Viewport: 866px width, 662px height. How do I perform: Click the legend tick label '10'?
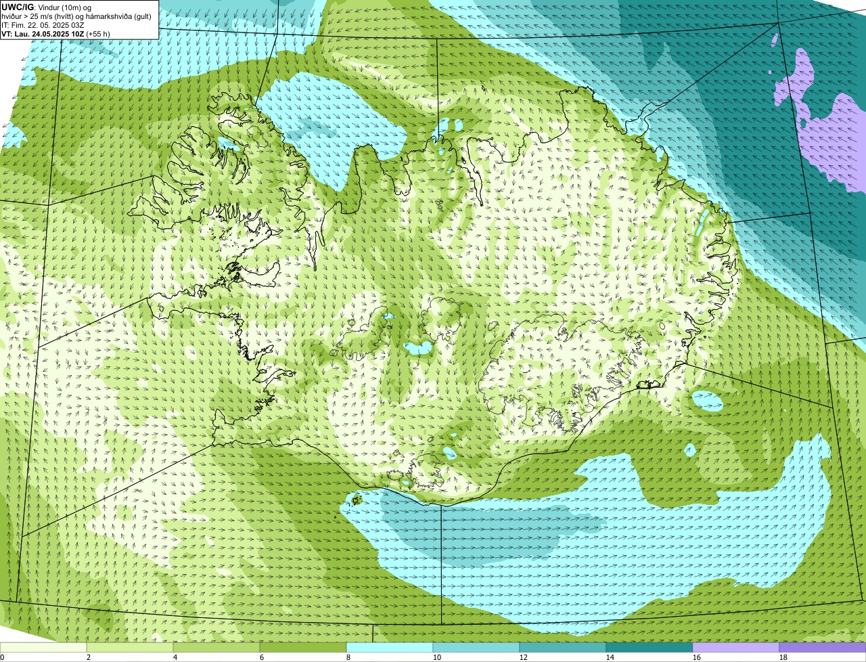click(x=437, y=657)
